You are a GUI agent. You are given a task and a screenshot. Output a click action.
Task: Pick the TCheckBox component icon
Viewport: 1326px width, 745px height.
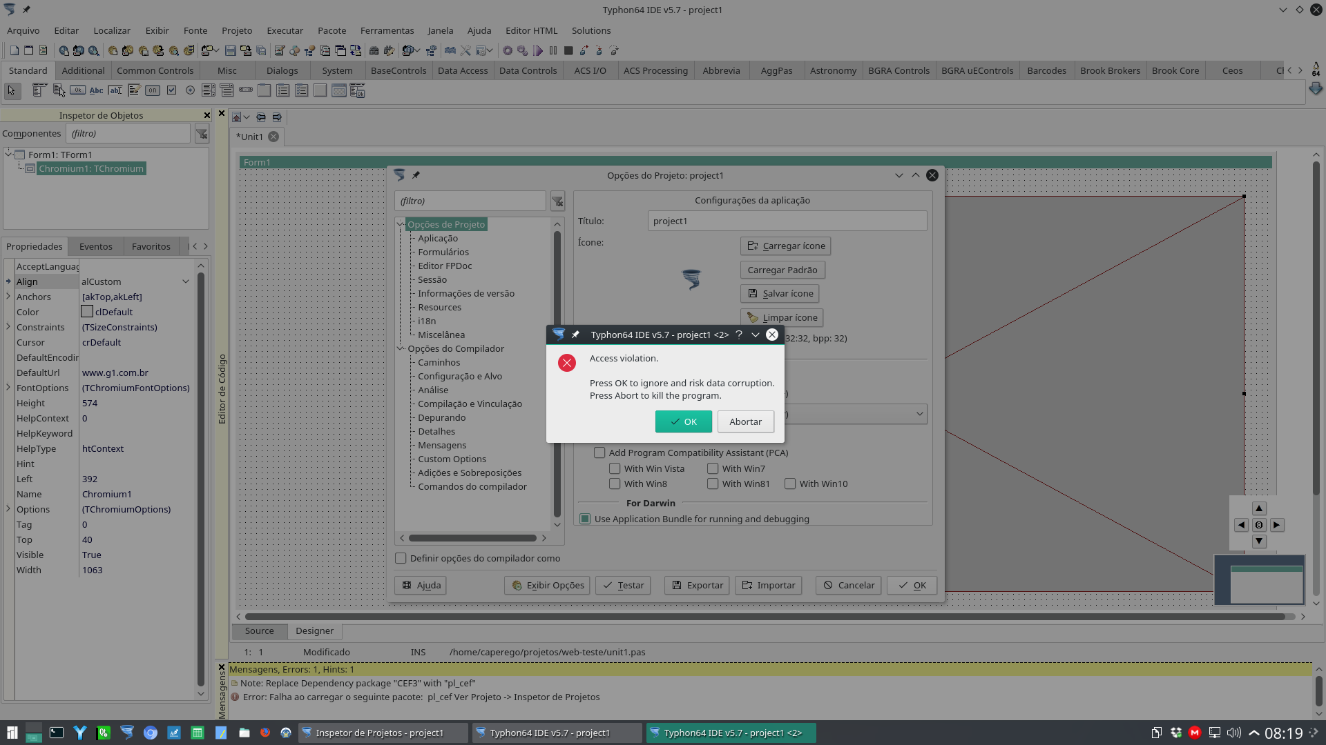pyautogui.click(x=171, y=90)
